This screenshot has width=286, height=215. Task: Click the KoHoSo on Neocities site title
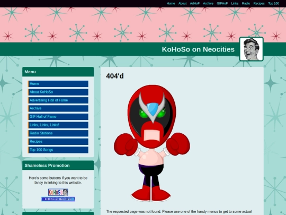[x=198, y=49]
